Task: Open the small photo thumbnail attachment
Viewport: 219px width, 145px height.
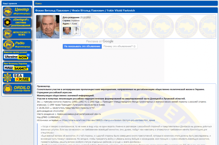Action: click(67, 31)
